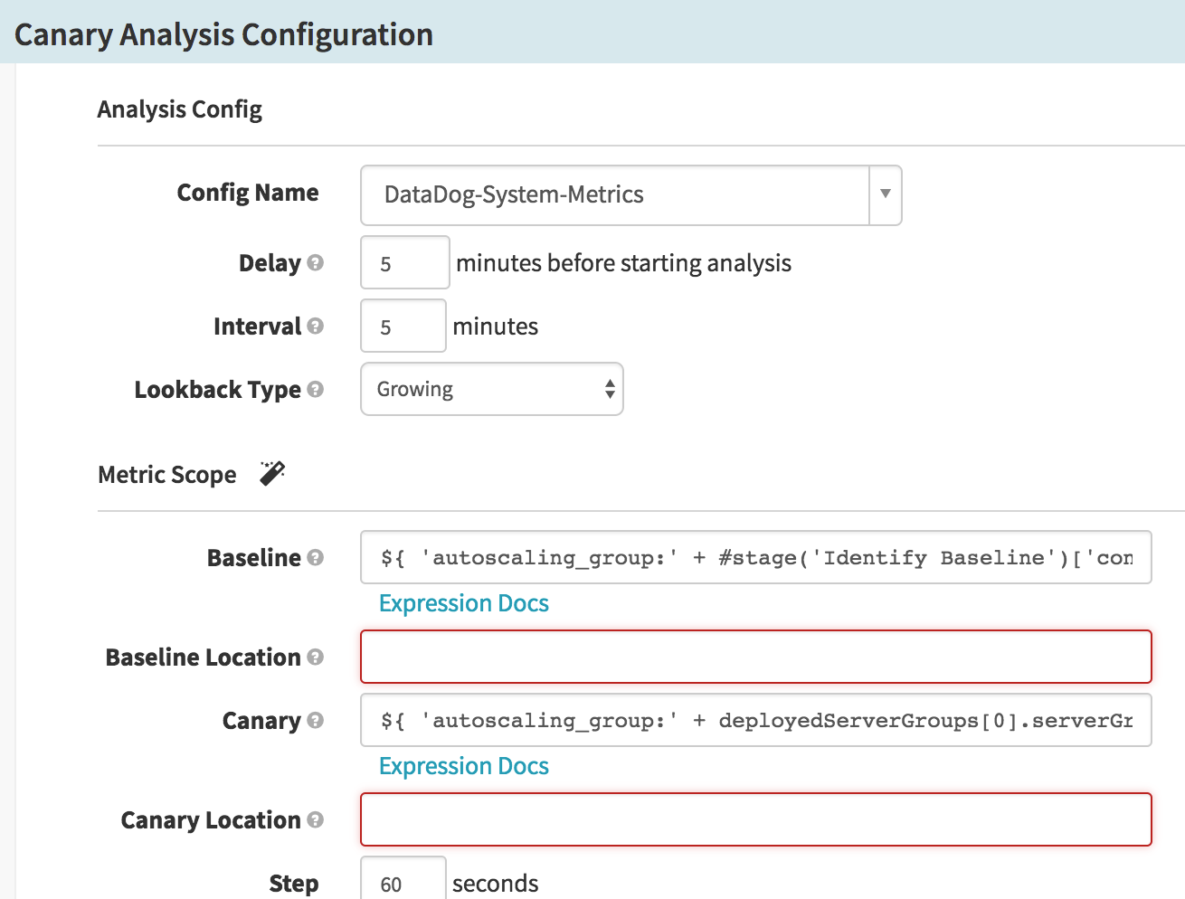Focus the Interval minutes input box

pyautogui.click(x=403, y=326)
